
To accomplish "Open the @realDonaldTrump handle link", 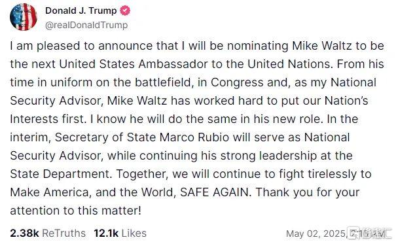I will pyautogui.click(x=86, y=25).
